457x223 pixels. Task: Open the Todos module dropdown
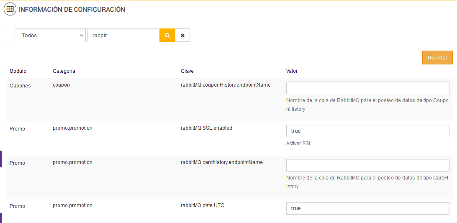tap(50, 36)
